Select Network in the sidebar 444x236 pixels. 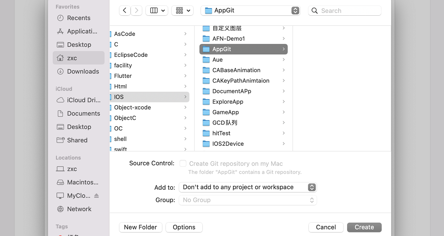pyautogui.click(x=78, y=209)
